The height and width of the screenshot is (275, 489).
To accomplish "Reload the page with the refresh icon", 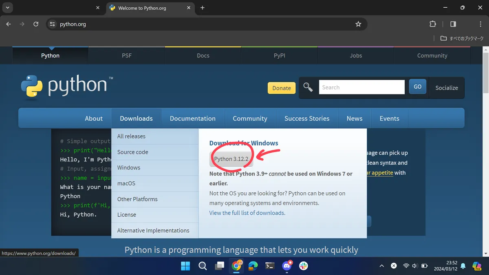I will [x=36, y=24].
